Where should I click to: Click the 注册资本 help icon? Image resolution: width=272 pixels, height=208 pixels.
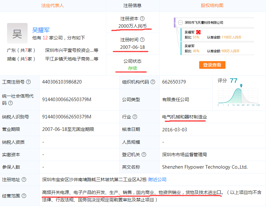point(143,19)
